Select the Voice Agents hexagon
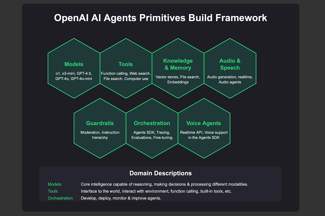This screenshot has width=325, height=216. pos(204,128)
